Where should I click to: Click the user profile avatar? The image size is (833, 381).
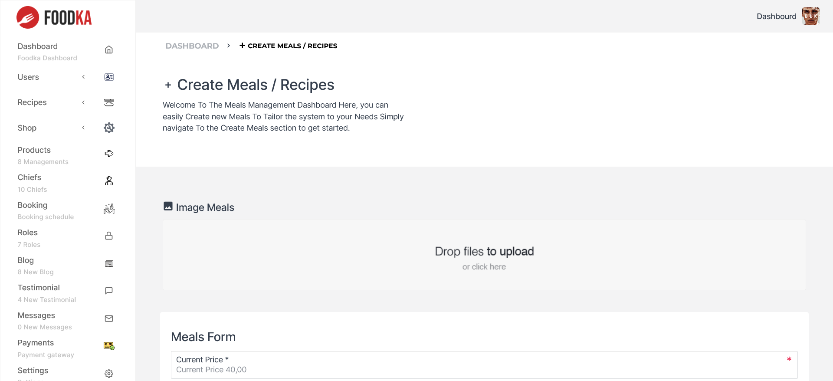pos(810,16)
